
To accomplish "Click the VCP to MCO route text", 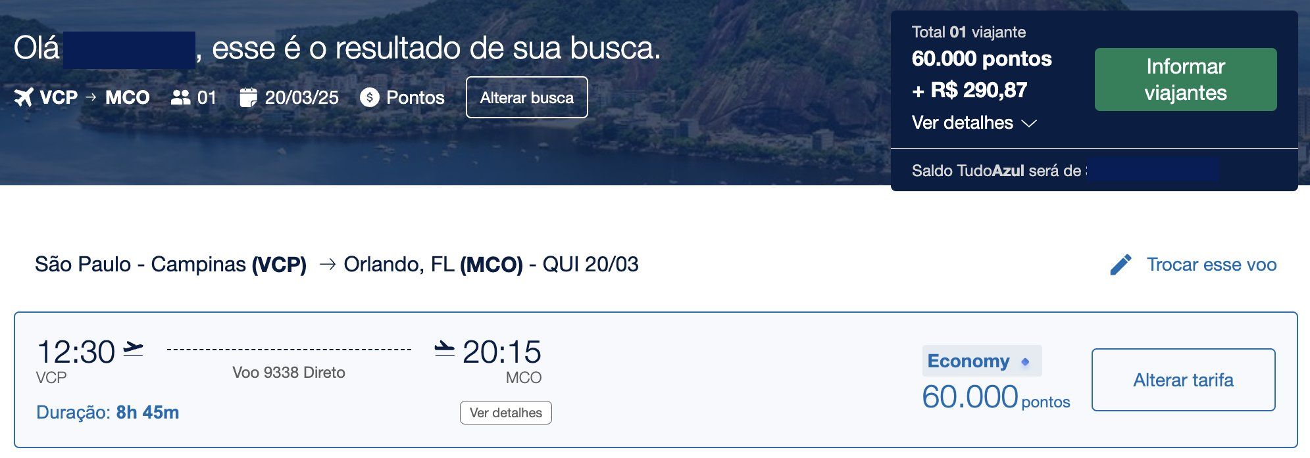I will click(x=95, y=97).
